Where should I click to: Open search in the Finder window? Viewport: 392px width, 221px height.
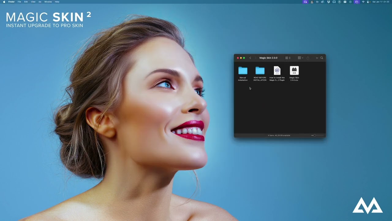click(322, 58)
